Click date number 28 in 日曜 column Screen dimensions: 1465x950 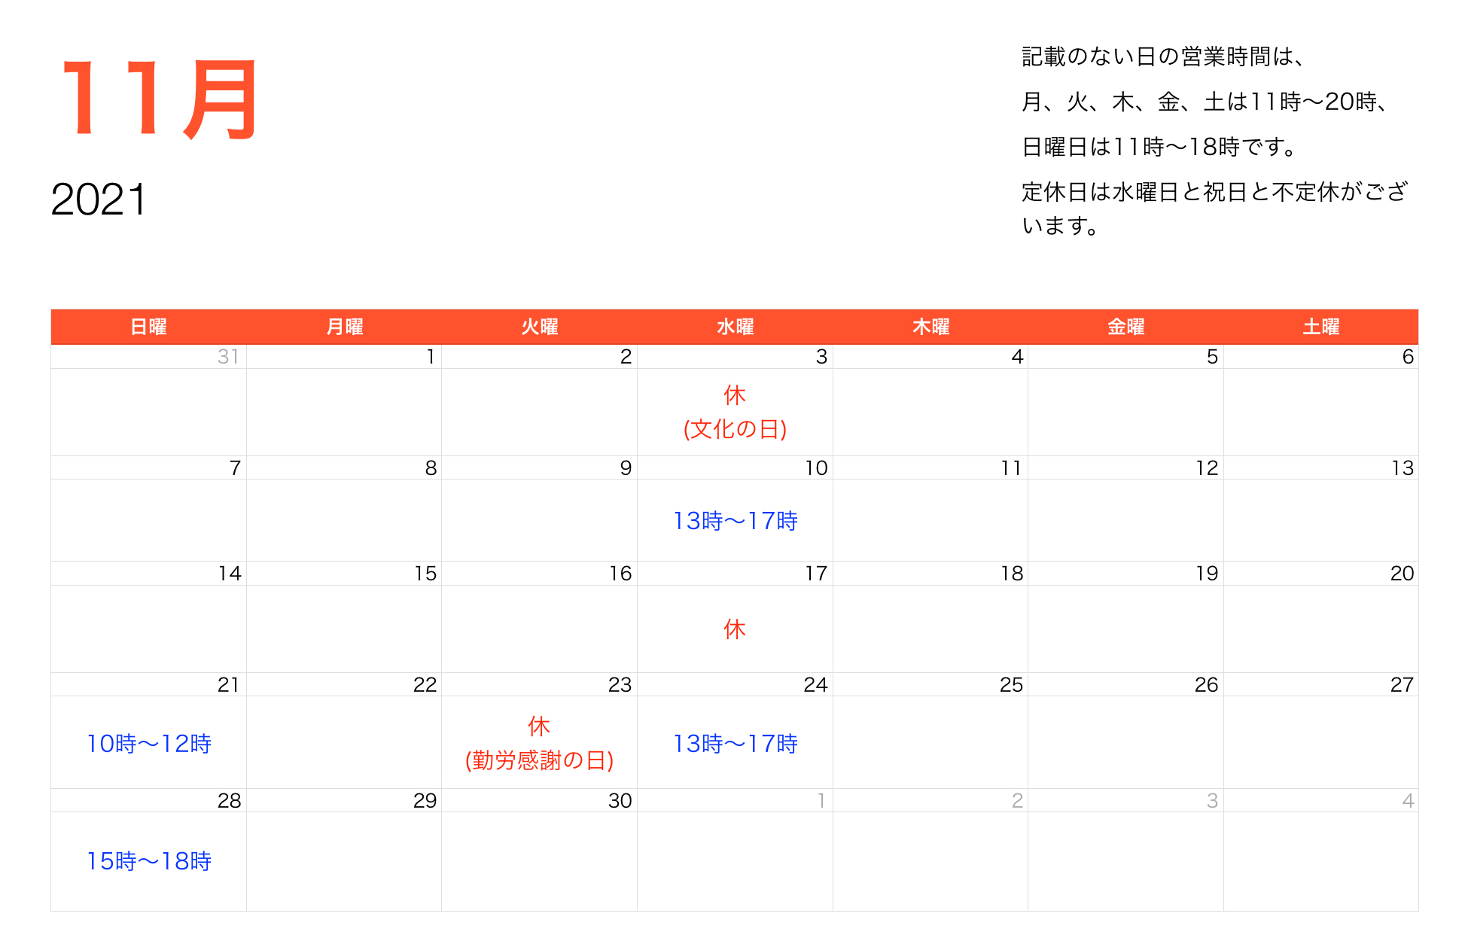(229, 801)
